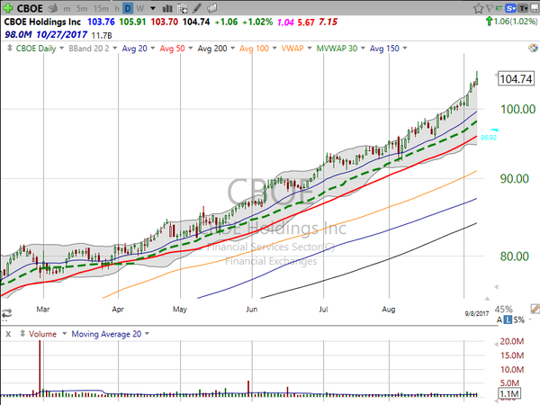Open the T template dropdown button
540x405 pixels.
tap(523, 8)
